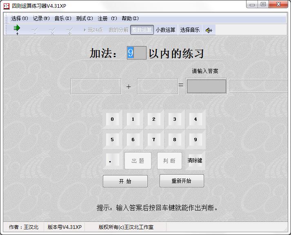291x235 pixels.
Task: Click the green addition arrow icon
Action: 17,29
